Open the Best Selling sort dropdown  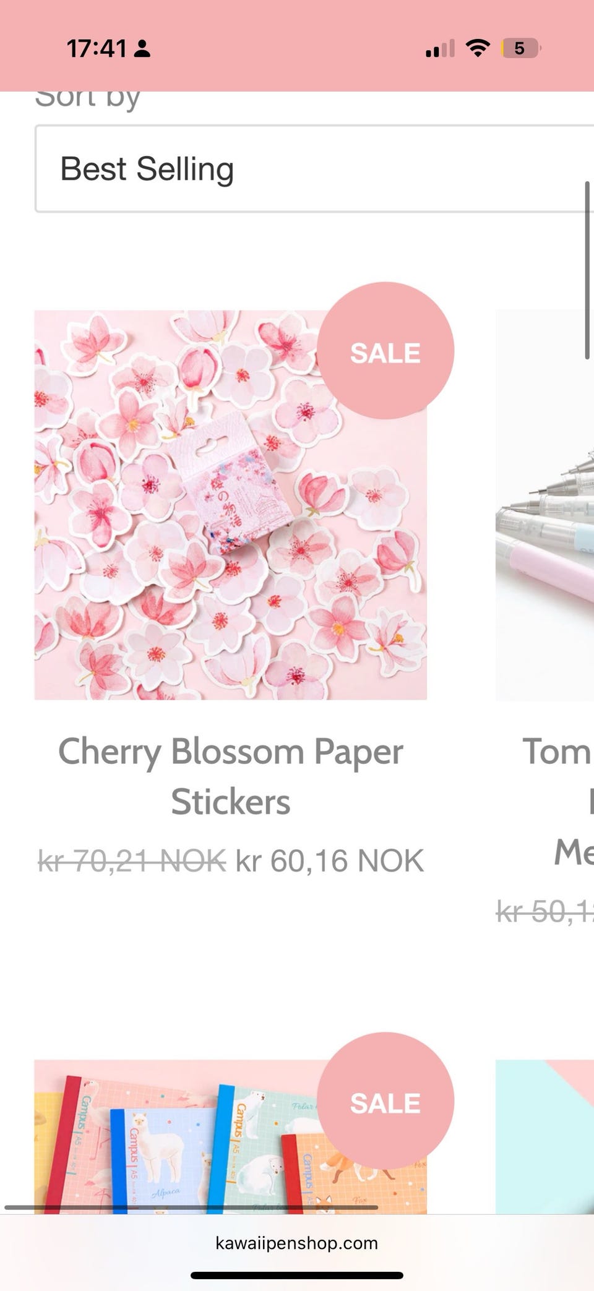pyautogui.click(x=314, y=169)
